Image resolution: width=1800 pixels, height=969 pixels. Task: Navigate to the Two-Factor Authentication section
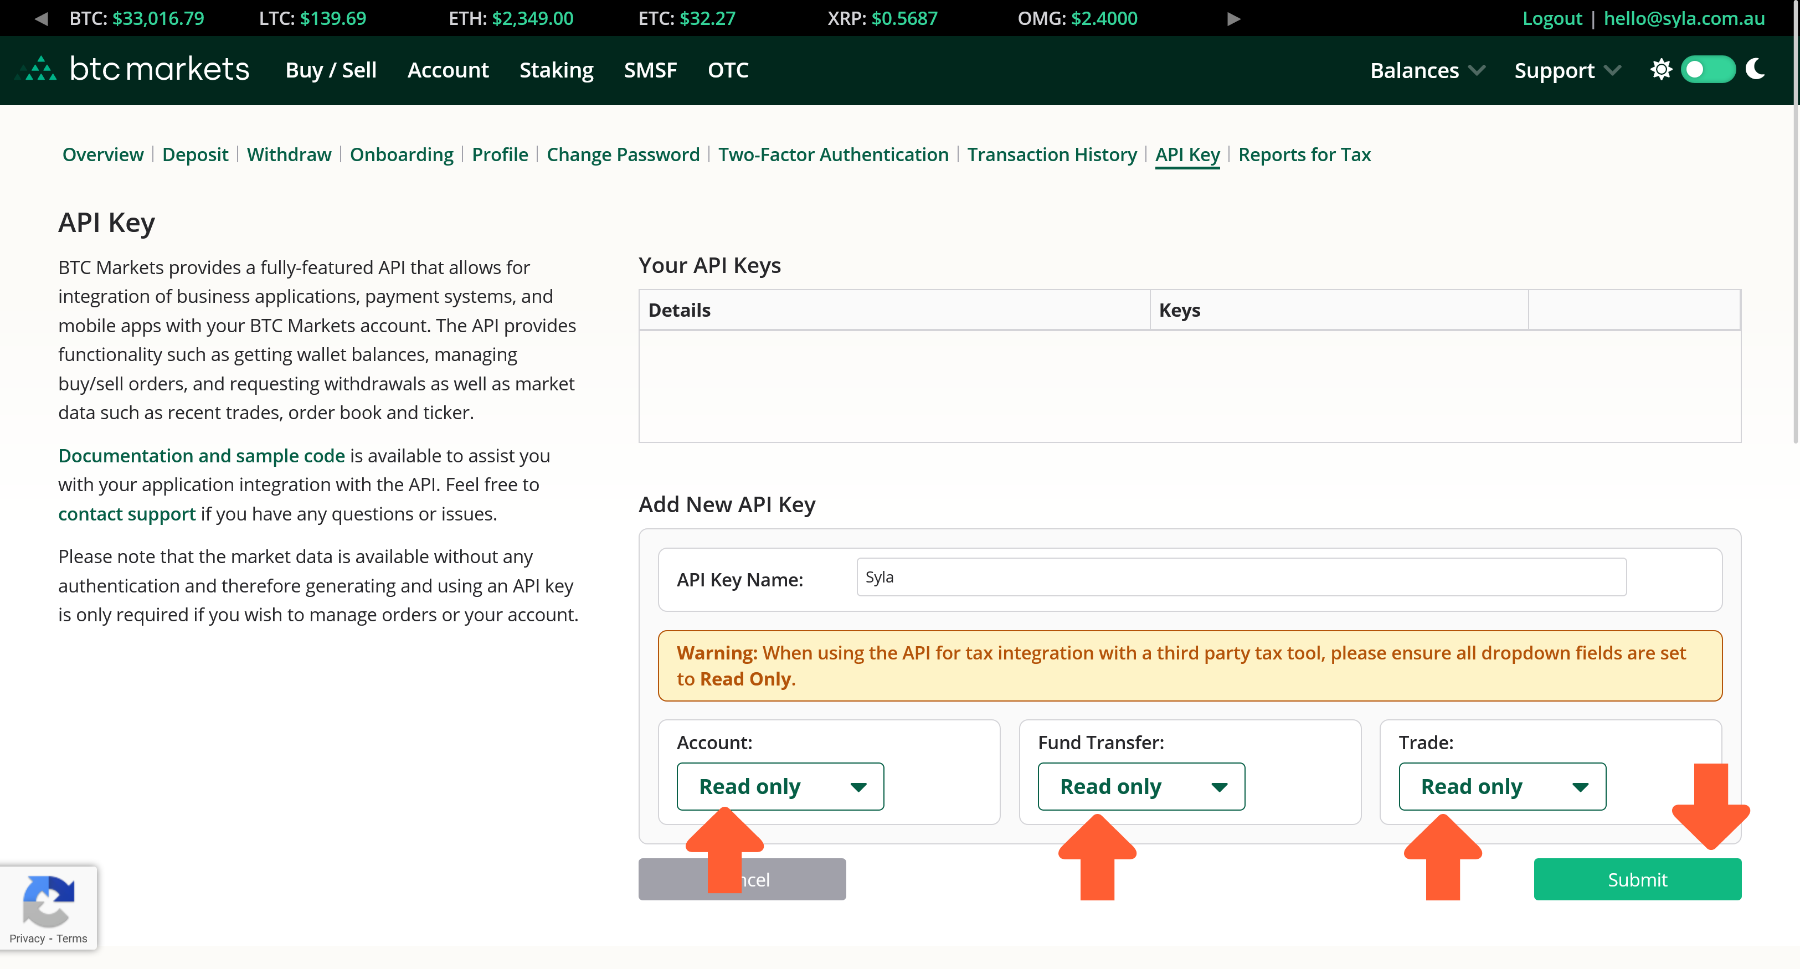(x=832, y=154)
